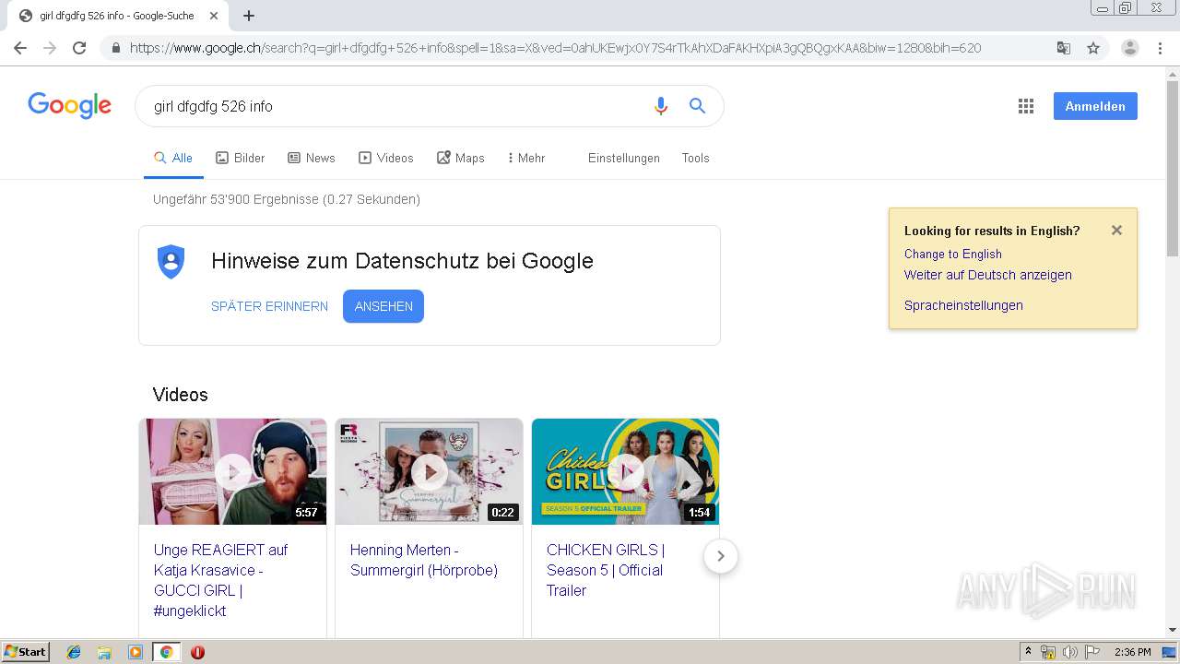Image resolution: width=1180 pixels, height=664 pixels.
Task: Click the show desktop icon in the tray
Action: point(1170,652)
